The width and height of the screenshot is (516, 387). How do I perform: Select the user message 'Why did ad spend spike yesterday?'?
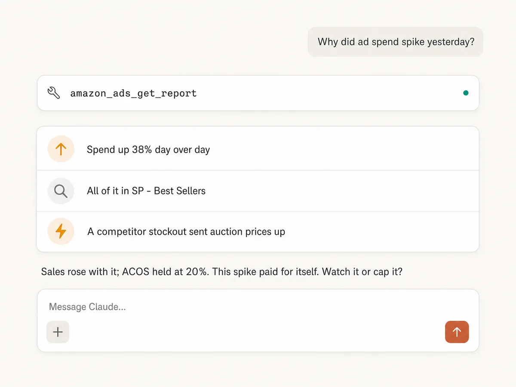tap(396, 42)
